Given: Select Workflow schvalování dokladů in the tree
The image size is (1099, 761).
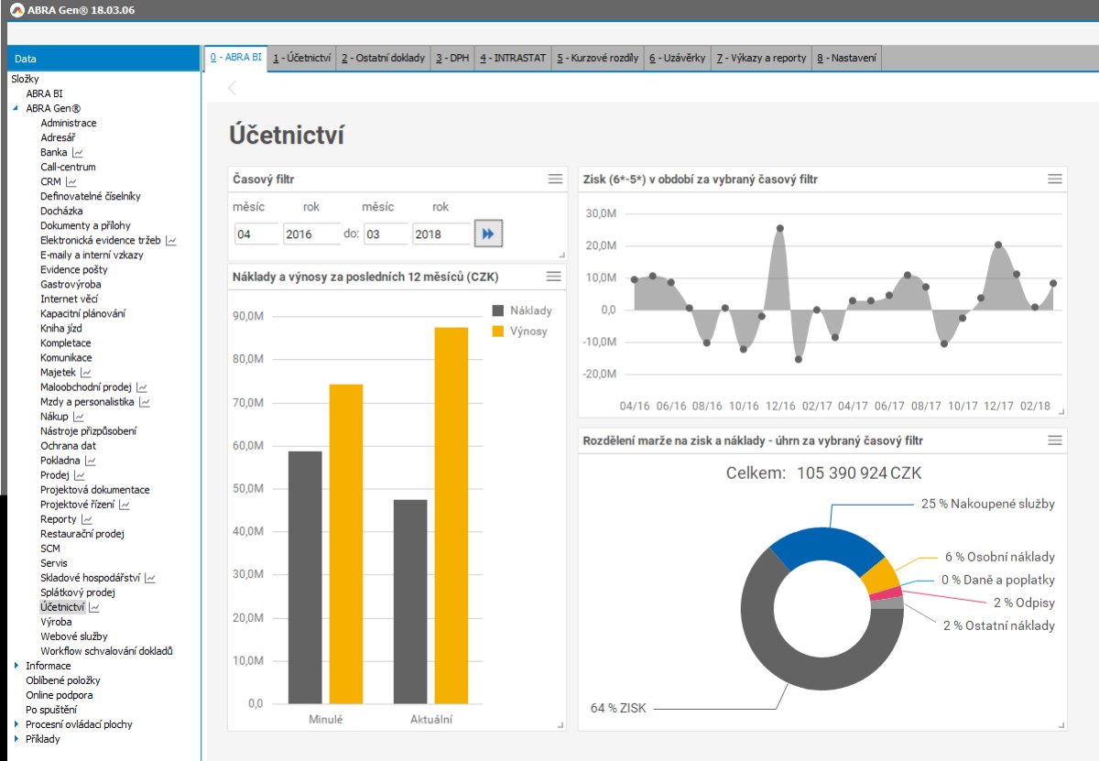Looking at the screenshot, I should [107, 651].
